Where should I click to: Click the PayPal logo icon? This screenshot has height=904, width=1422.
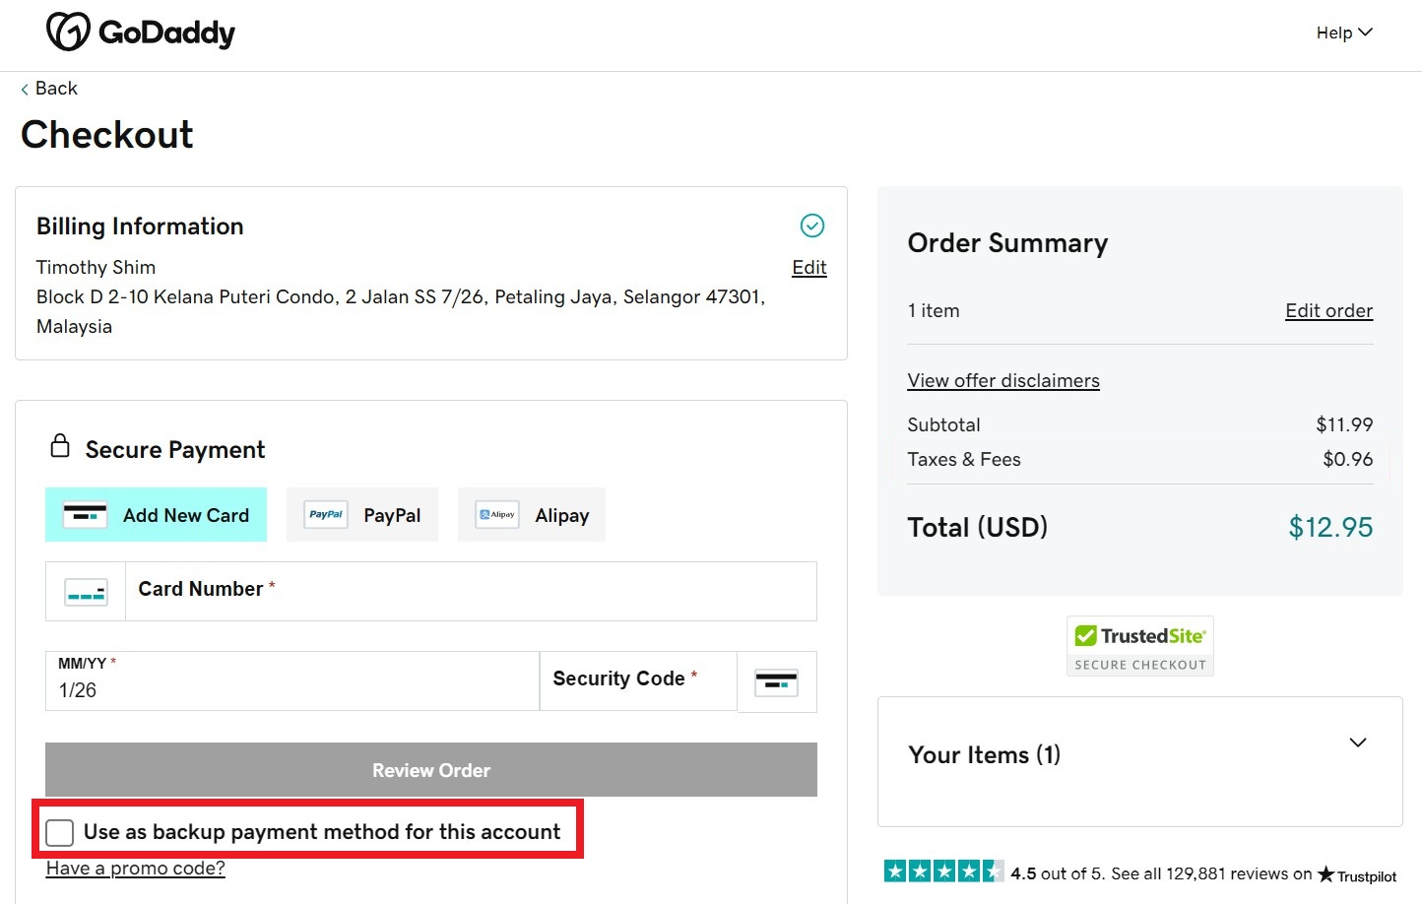click(x=325, y=514)
